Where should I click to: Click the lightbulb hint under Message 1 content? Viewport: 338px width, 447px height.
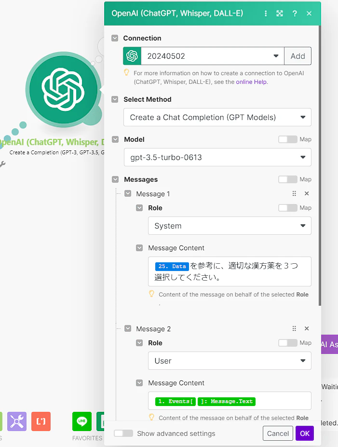pos(151,294)
